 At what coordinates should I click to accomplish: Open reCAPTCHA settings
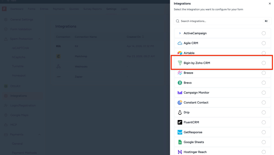(20, 48)
